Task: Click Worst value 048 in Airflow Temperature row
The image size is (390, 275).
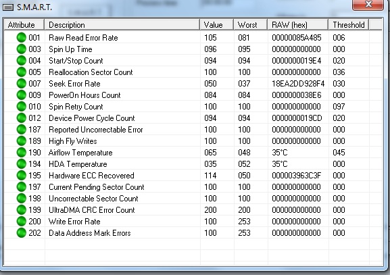Action: coord(244,153)
